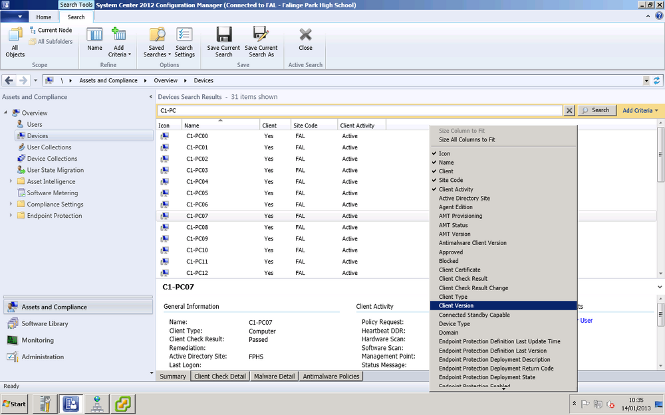665x415 pixels.
Task: Switch to Software Library workspace
Action: tap(78, 324)
